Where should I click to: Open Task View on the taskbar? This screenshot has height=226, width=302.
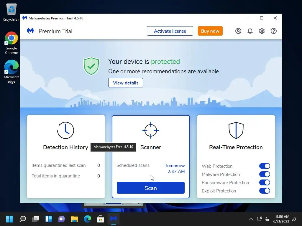pos(36,219)
